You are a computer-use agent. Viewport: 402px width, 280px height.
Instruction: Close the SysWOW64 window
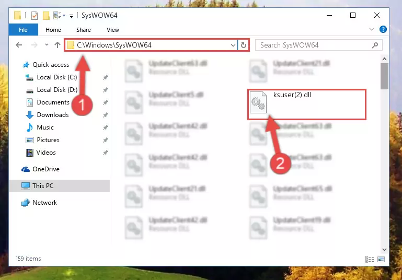[x=377, y=15]
